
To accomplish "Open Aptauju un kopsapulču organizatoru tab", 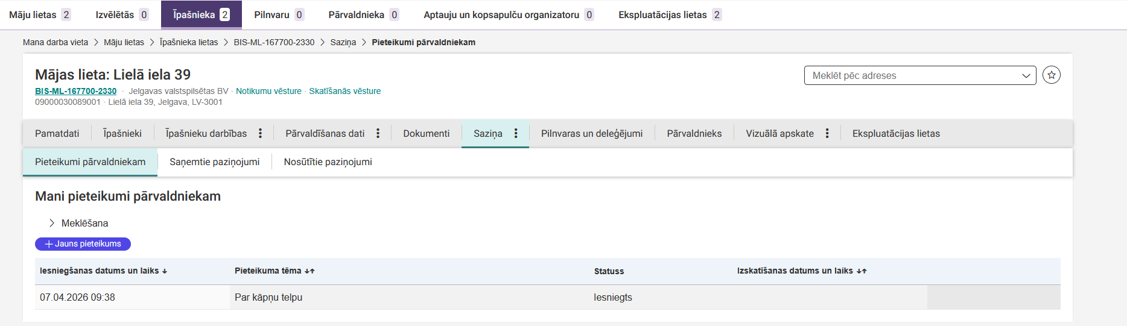I will point(508,14).
